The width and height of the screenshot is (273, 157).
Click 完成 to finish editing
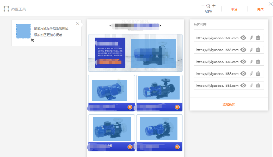coord(260,9)
